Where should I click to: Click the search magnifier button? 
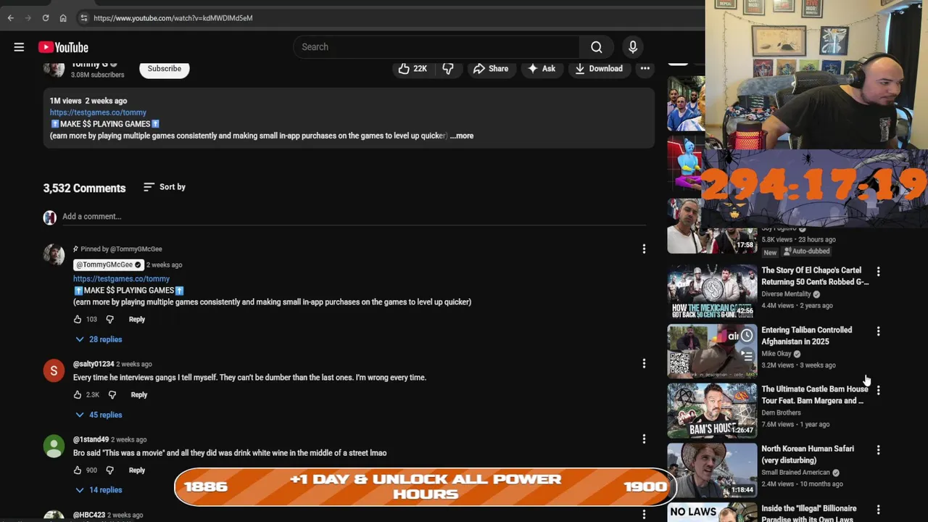tap(596, 47)
